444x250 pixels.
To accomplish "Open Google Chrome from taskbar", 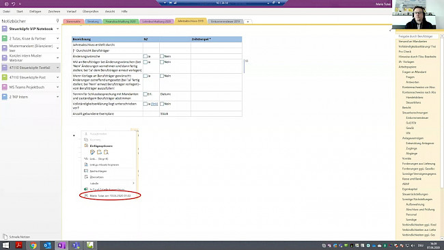I will 33,245.
